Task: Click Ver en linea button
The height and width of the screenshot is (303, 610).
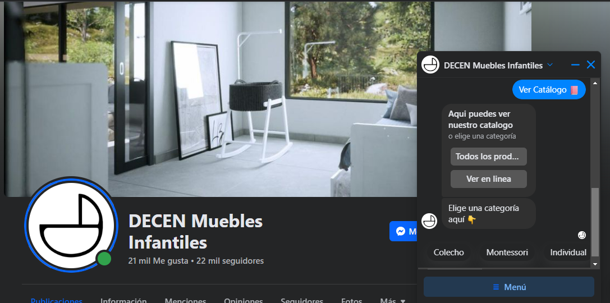Action: (x=489, y=179)
